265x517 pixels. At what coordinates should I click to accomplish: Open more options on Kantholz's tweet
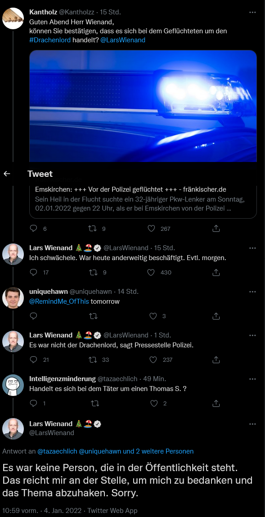(x=252, y=13)
